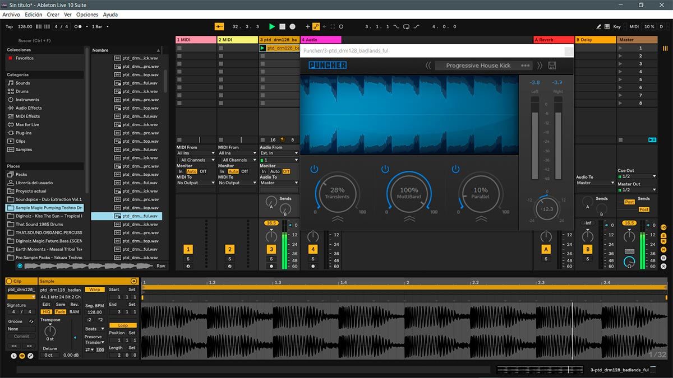
Task: Arm the session Record button
Action: [x=292, y=26]
